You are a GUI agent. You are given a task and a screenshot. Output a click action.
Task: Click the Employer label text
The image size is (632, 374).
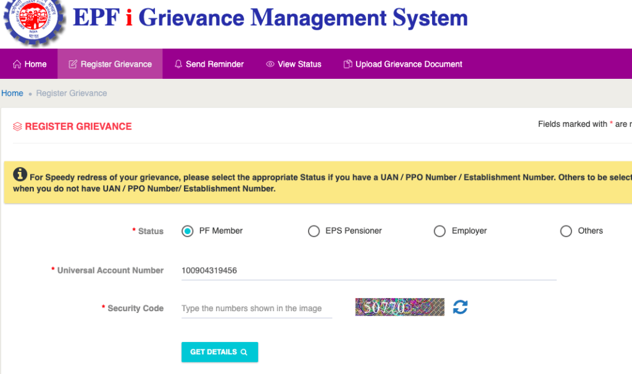pyautogui.click(x=469, y=230)
